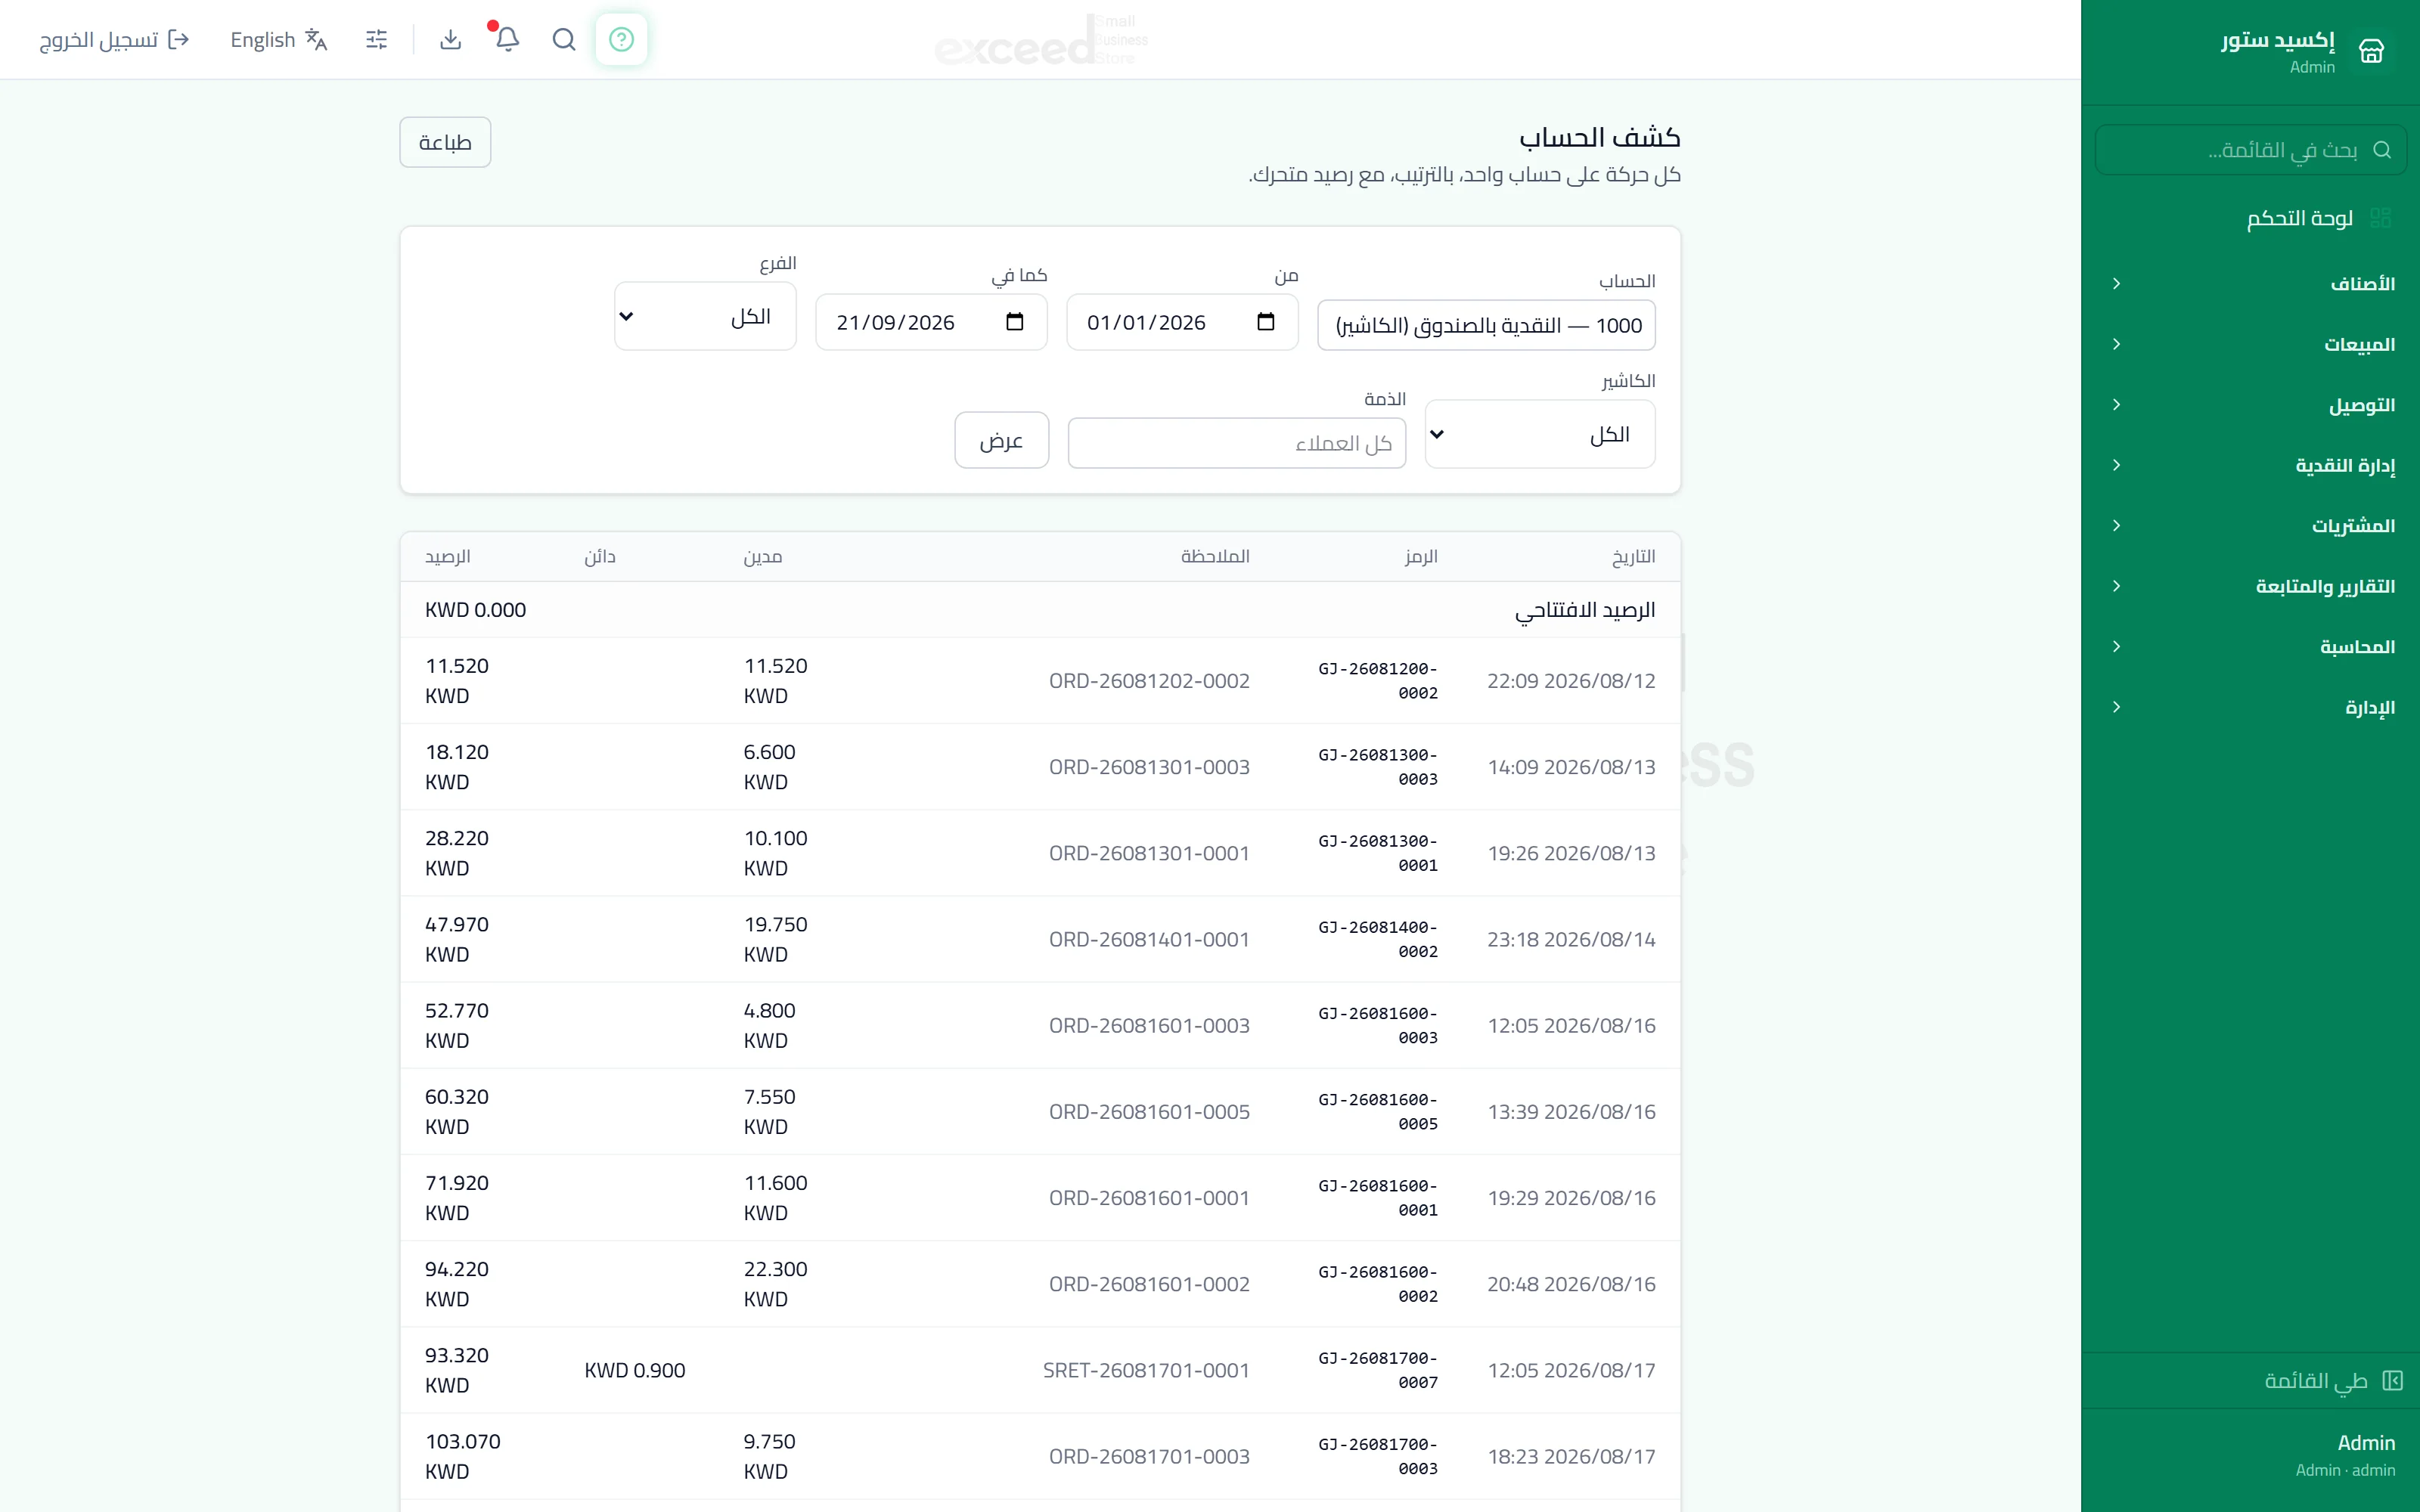Open the display settings sliders icon

coord(377,39)
